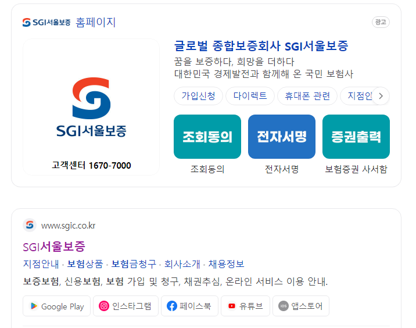Open the purple SGI서울보증 search result title
This screenshot has height=328, width=416.
coord(54,247)
